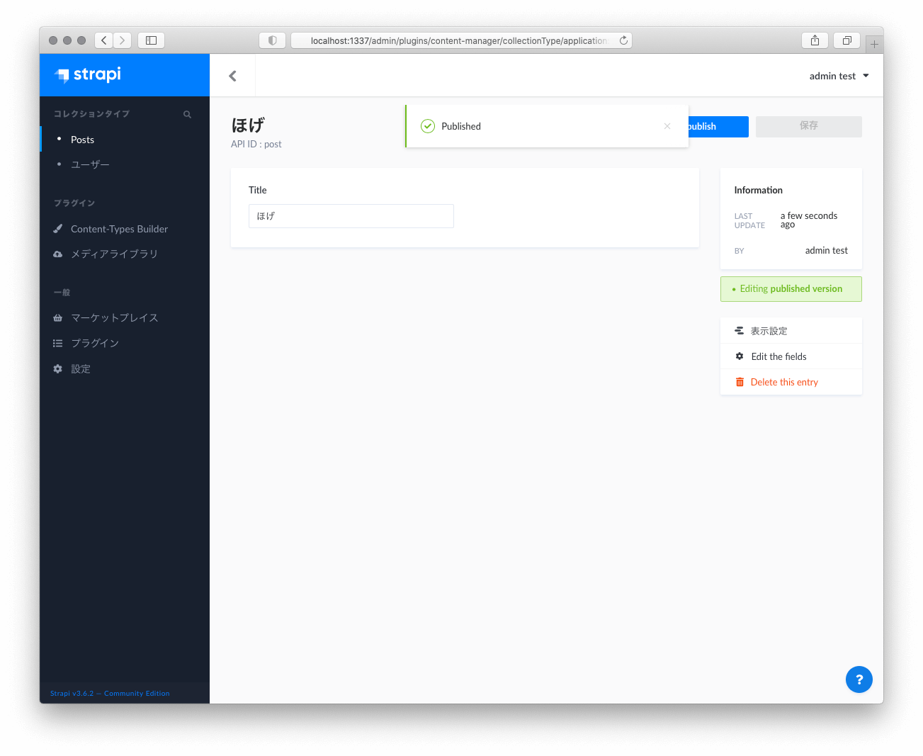The height and width of the screenshot is (756, 923).
Task: Click Strapi v3.6.2 version link
Action: click(x=110, y=694)
